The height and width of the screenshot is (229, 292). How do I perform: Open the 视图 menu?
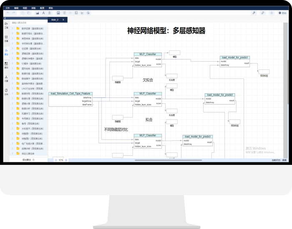pyautogui.click(x=25, y=8)
